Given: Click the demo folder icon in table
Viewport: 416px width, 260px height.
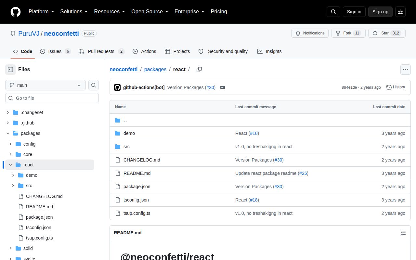Looking at the screenshot, I should pos(118,133).
